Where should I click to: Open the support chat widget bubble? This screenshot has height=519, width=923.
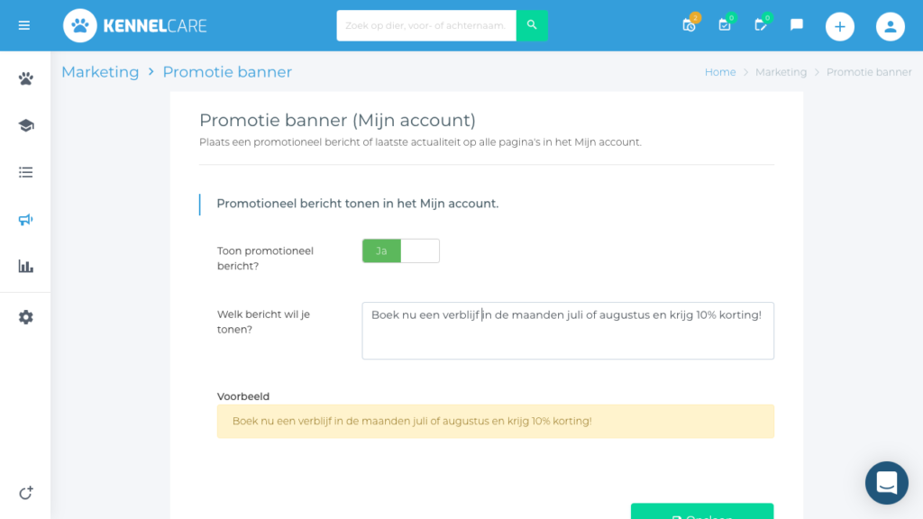(x=887, y=483)
